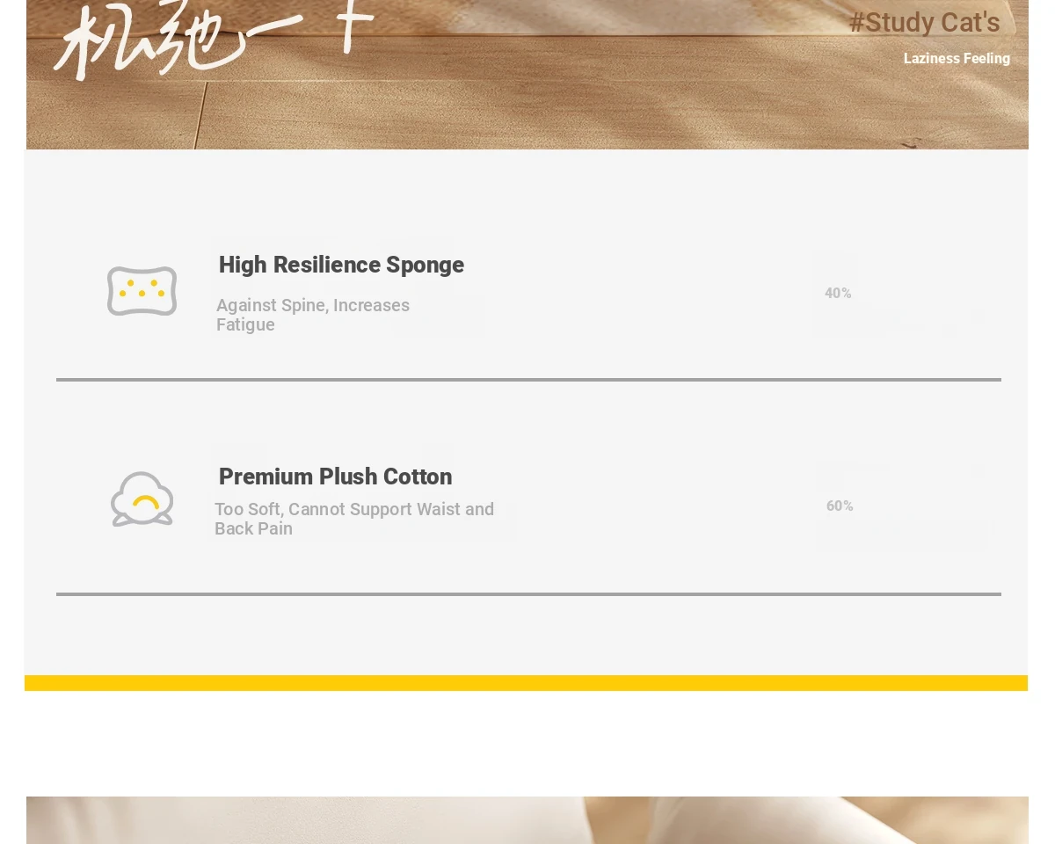Screen dimensions: 1055x844
Task: Click the sponge pillow icon
Action: (142, 291)
